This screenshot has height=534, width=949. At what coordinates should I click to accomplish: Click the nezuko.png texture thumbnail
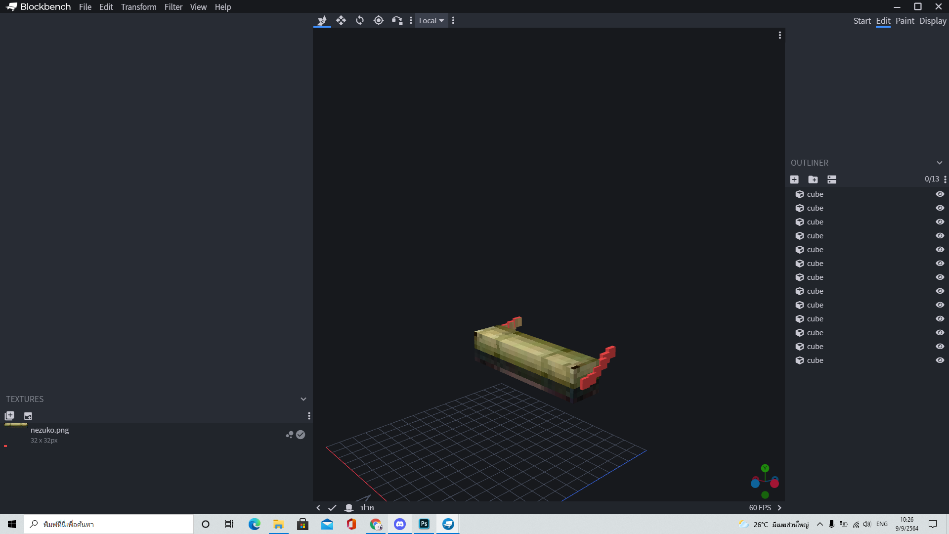16,435
